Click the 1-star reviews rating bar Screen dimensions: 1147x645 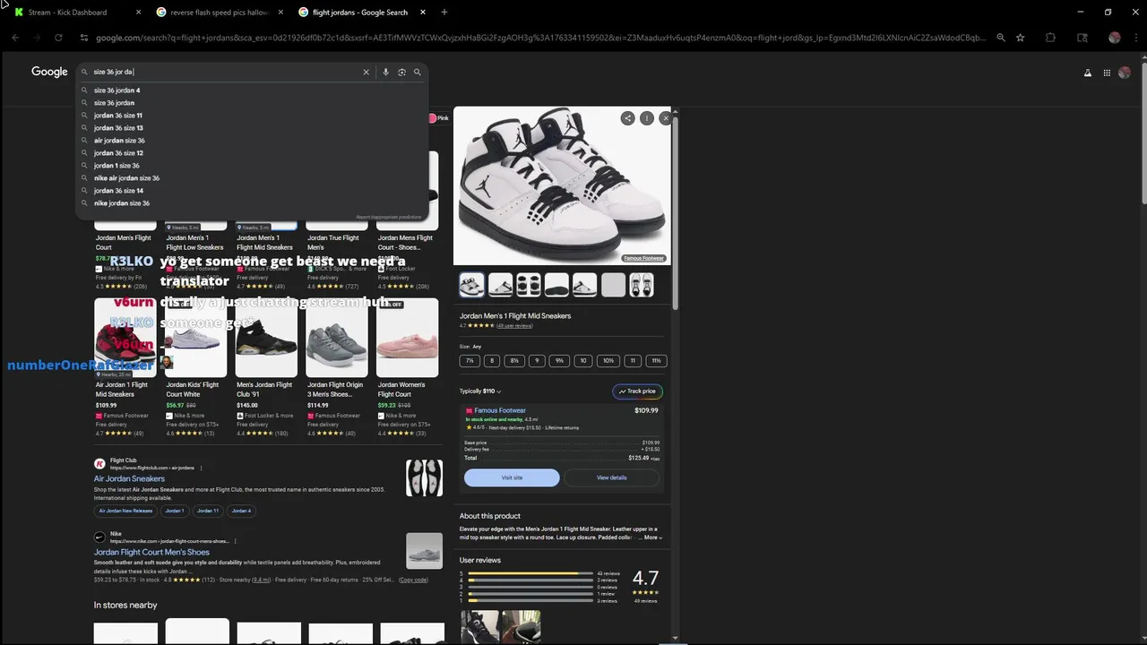point(530,600)
